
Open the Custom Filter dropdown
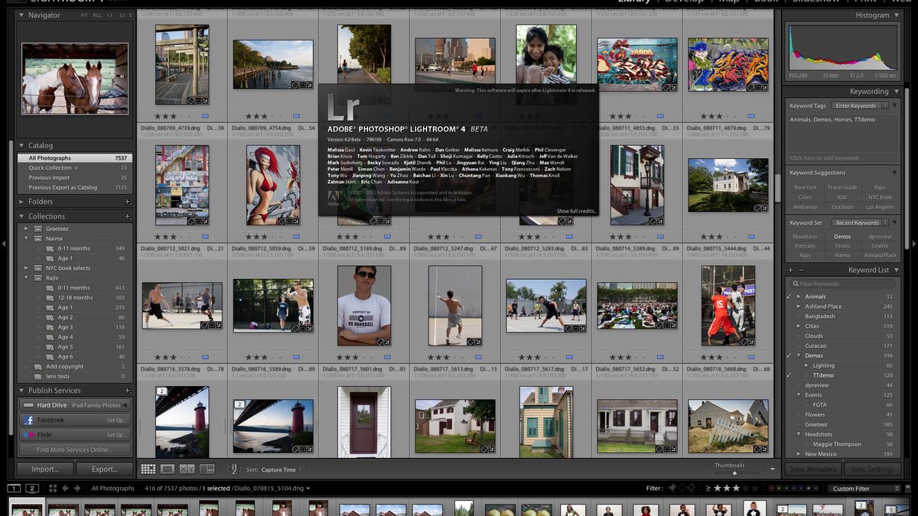pos(863,488)
